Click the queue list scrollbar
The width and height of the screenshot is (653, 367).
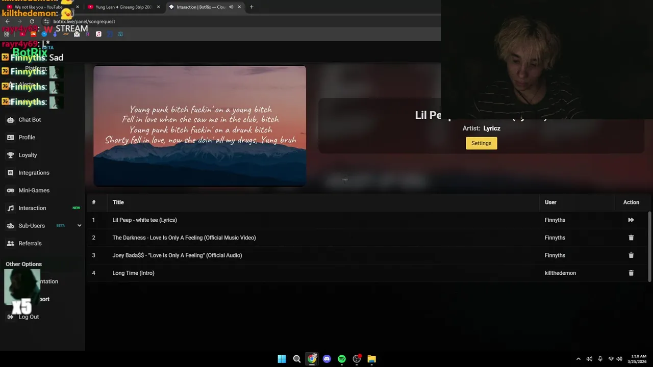tap(649, 246)
